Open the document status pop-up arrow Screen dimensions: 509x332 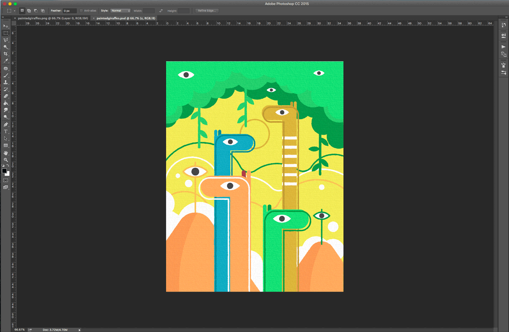79,330
